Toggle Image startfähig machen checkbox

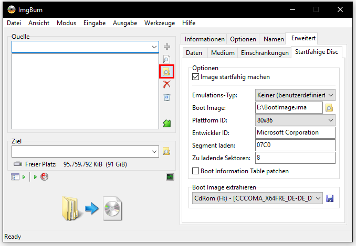point(195,77)
